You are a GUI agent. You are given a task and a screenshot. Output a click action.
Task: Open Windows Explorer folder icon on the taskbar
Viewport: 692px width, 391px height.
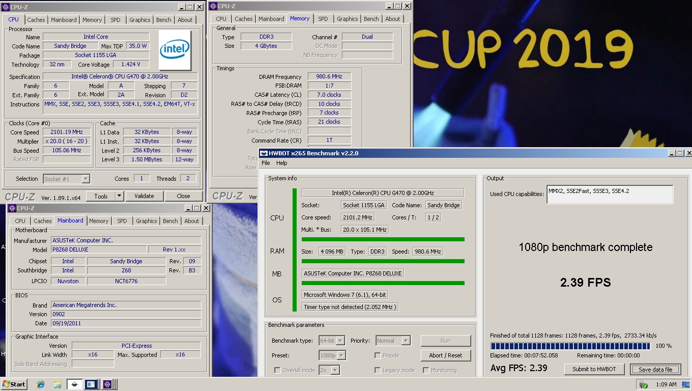[x=57, y=384]
